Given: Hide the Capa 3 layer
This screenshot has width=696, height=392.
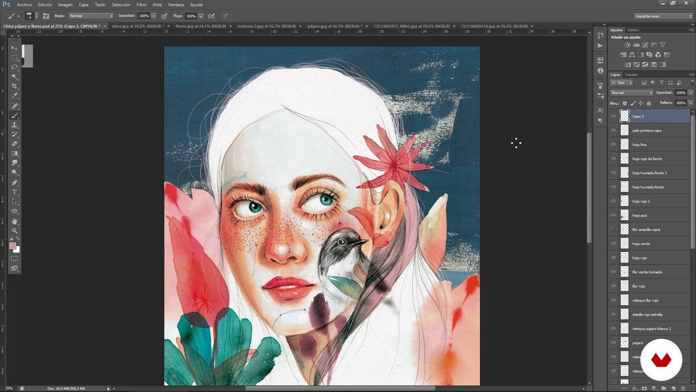Looking at the screenshot, I should click(x=613, y=116).
